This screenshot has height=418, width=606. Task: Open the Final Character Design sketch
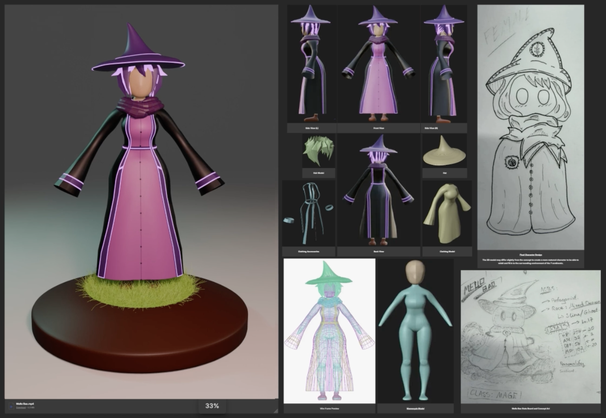tap(530, 127)
